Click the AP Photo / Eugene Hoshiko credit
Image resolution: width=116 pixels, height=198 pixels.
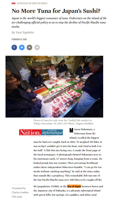(x=79, y=124)
